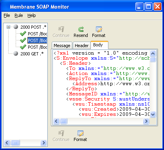Click the XML viewer's scroll up arrow

point(153,53)
